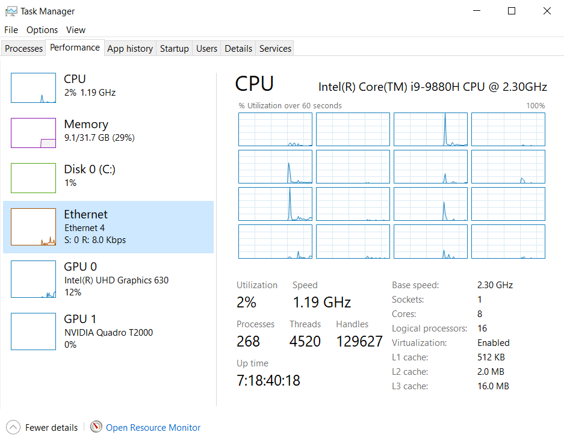The image size is (564, 444).
Task: Switch to the App history tab
Action: tap(130, 49)
